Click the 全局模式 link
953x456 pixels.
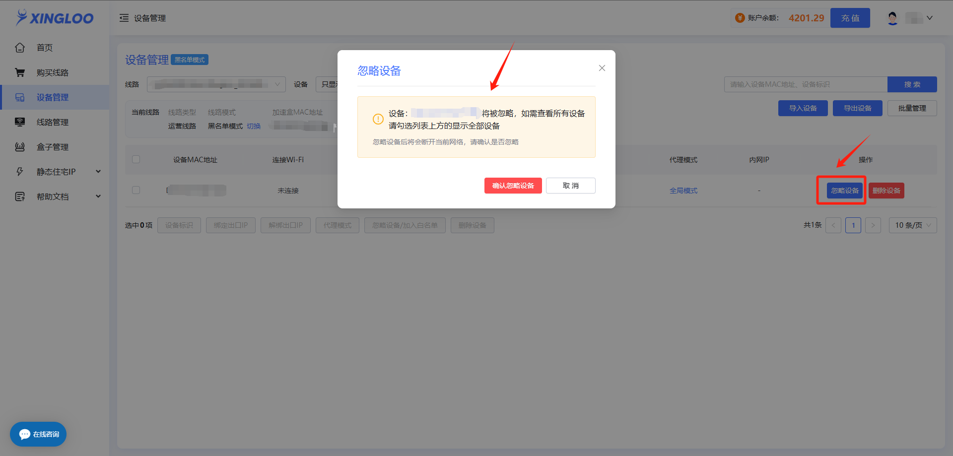tap(683, 191)
